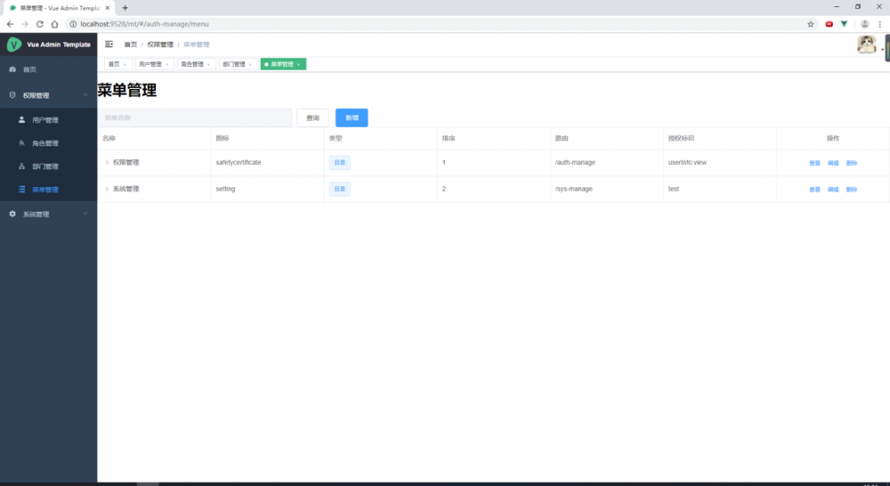
Task: Close the 部门管理 tag
Action: 250,65
